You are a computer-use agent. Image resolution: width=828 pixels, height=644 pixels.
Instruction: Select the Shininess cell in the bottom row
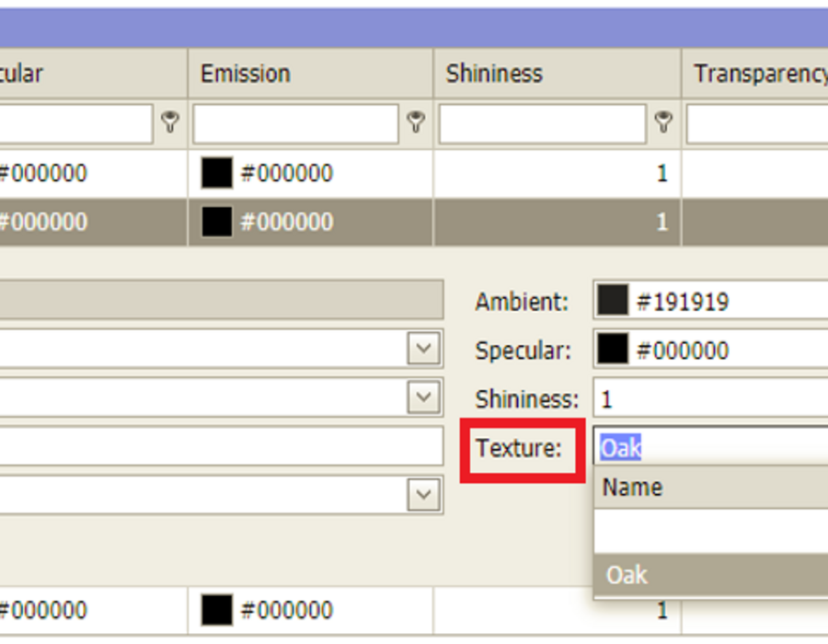558,610
